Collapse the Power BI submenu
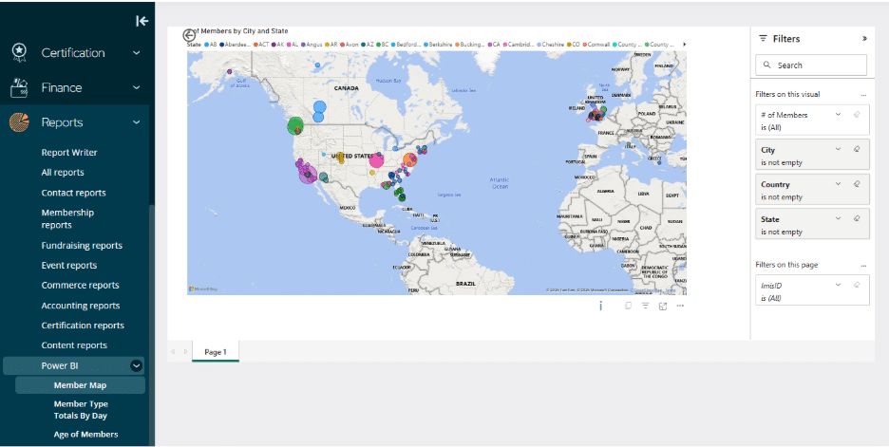Screen dimensions: 889x447 click(x=137, y=365)
